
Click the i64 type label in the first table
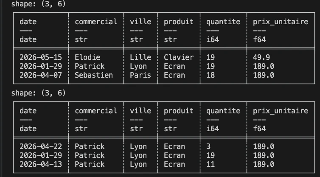point(213,39)
